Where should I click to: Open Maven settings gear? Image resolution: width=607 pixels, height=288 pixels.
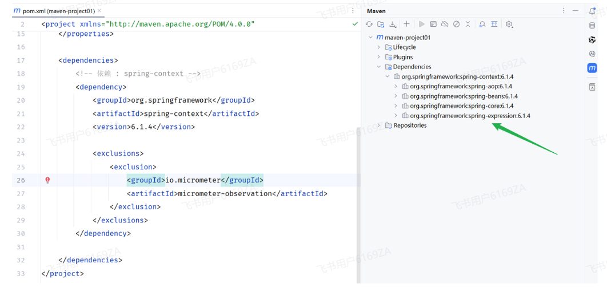click(x=509, y=25)
